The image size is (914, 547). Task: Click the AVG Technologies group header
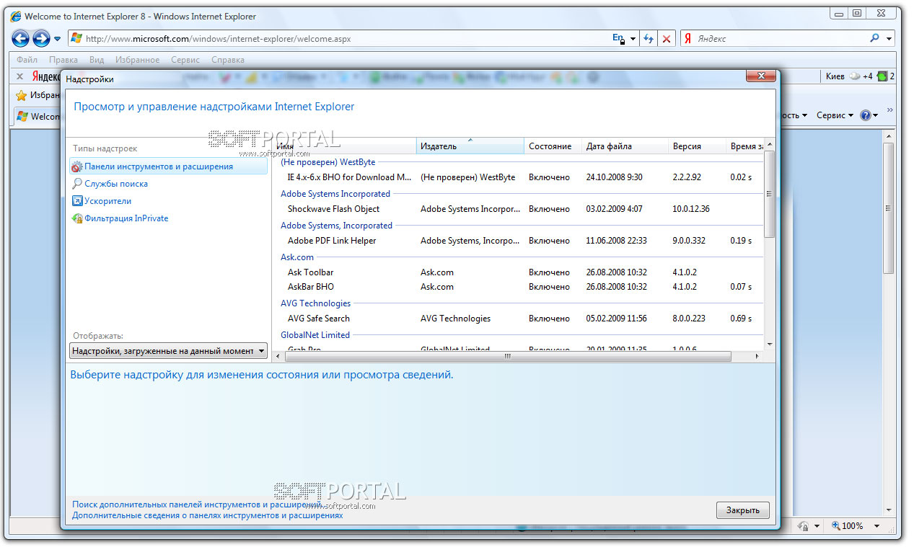(x=315, y=303)
